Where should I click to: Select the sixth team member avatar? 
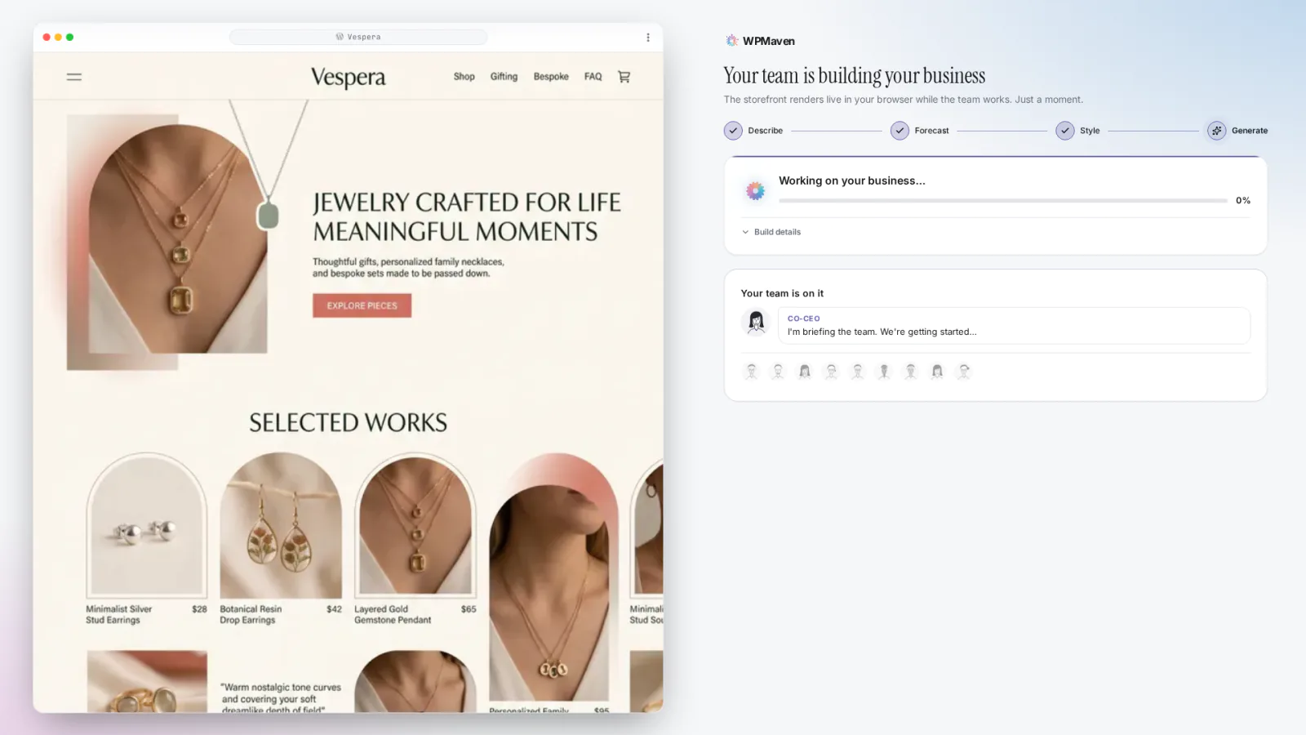point(884,372)
